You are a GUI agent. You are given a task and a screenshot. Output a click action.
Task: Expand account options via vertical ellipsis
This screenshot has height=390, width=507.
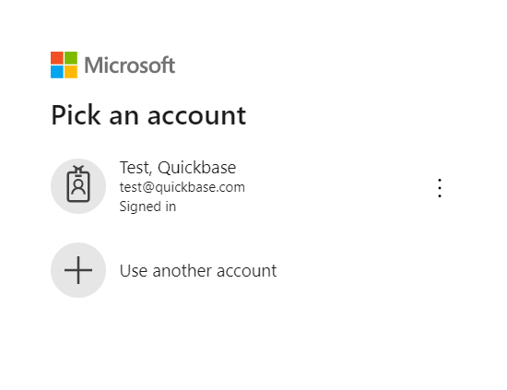tap(440, 188)
